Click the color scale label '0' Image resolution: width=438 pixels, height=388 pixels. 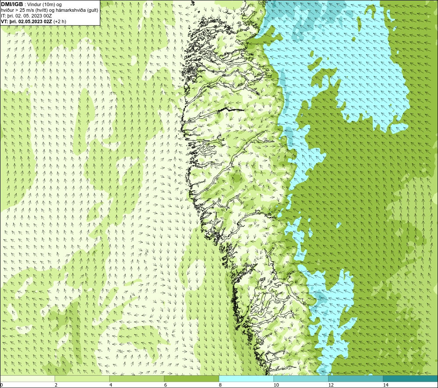click(x=2, y=385)
